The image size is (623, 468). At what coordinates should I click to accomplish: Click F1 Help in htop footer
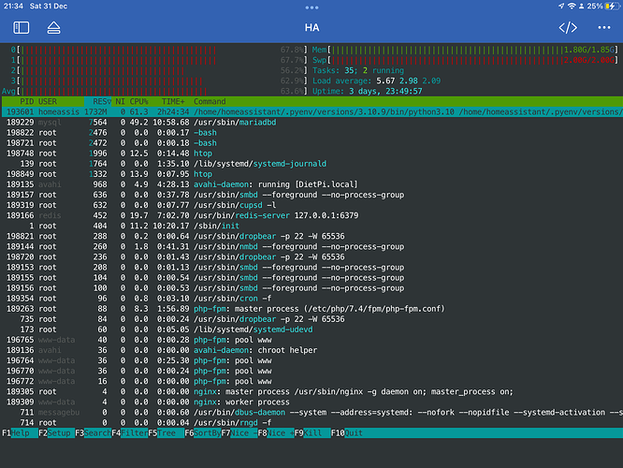pos(20,433)
